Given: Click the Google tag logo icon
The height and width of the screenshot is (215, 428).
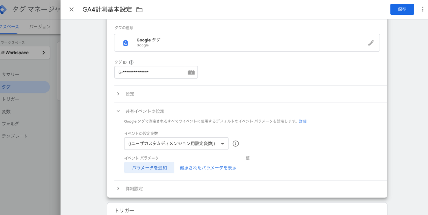Looking at the screenshot, I should 126,43.
